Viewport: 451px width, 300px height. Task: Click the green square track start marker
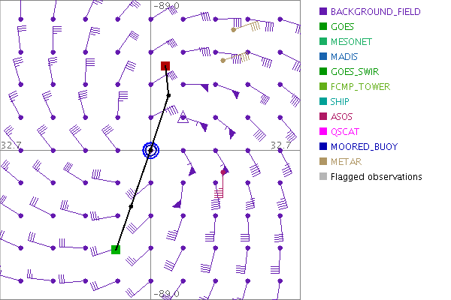116,249
